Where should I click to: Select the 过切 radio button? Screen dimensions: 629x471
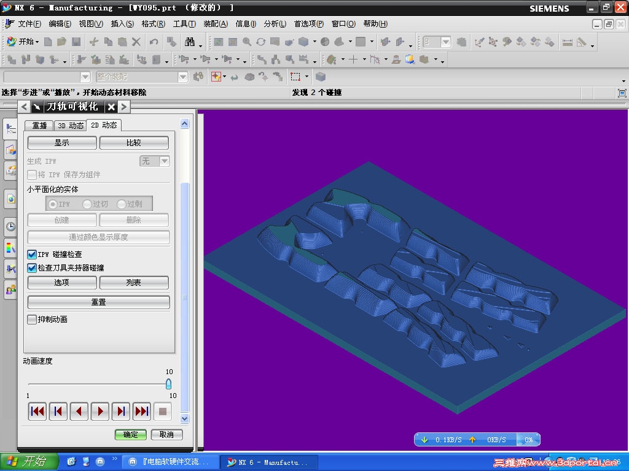pyautogui.click(x=87, y=204)
